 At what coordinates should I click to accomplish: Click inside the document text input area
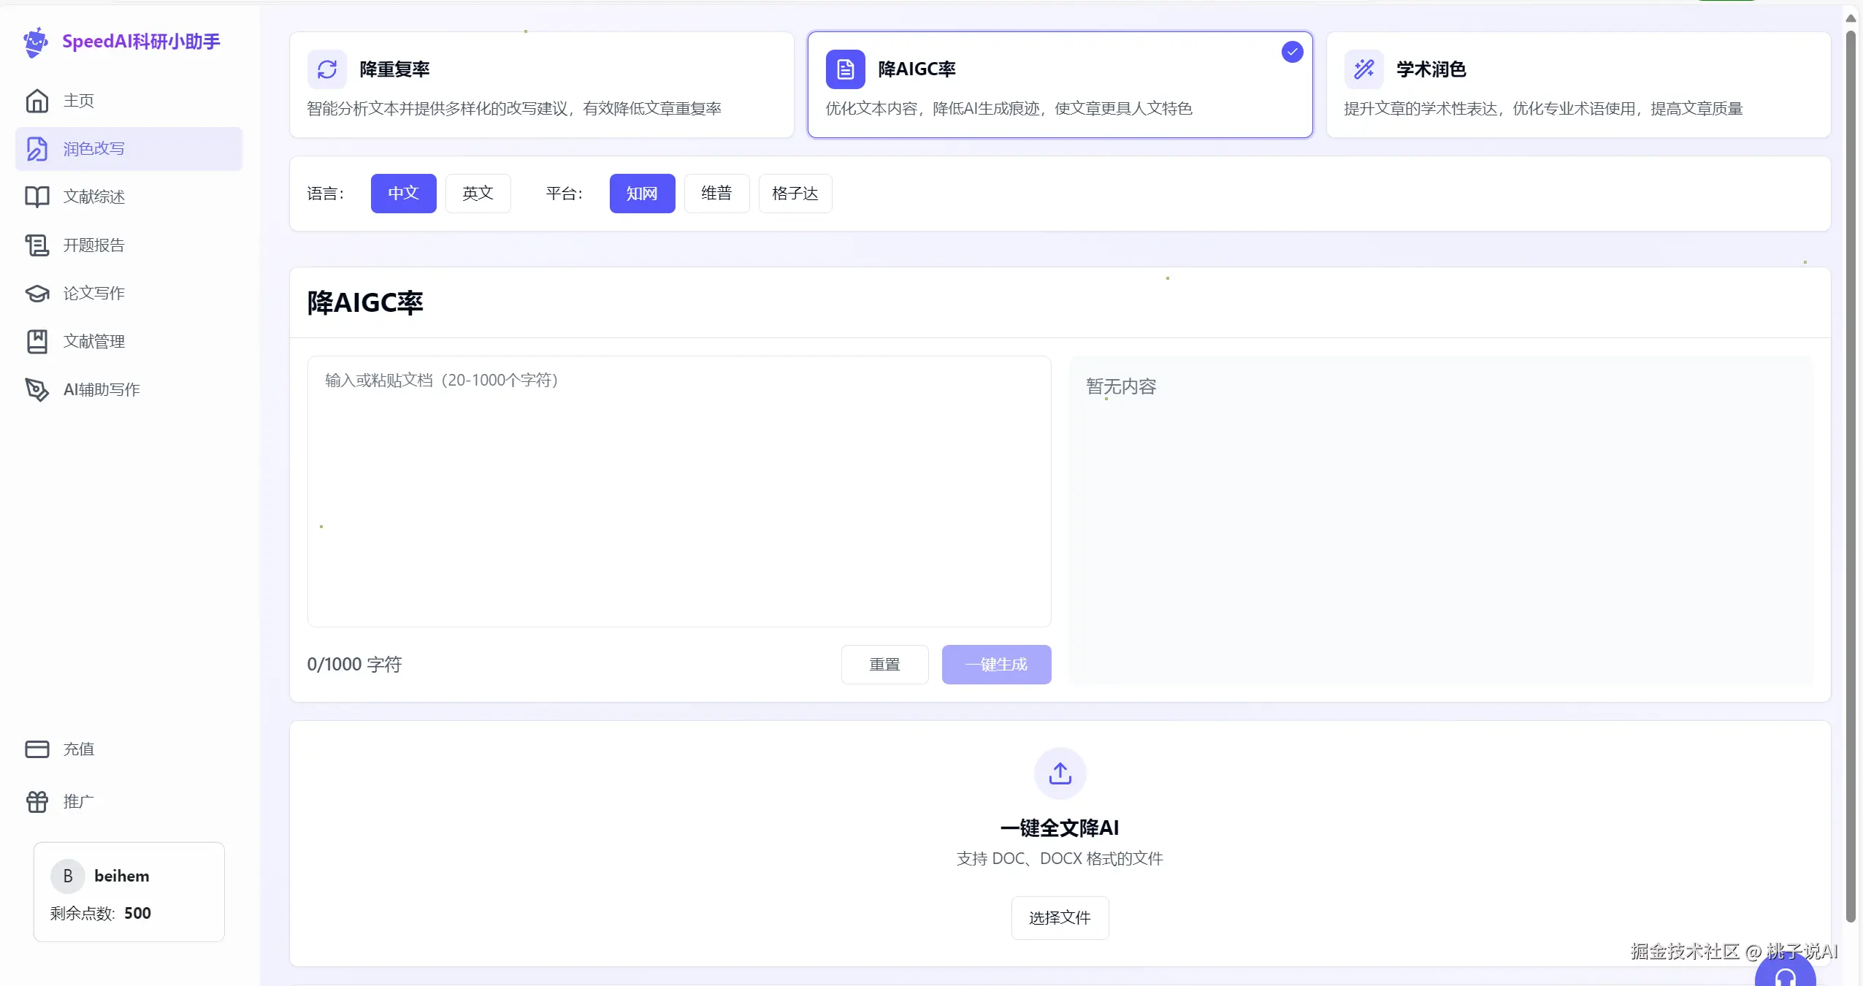click(x=678, y=491)
